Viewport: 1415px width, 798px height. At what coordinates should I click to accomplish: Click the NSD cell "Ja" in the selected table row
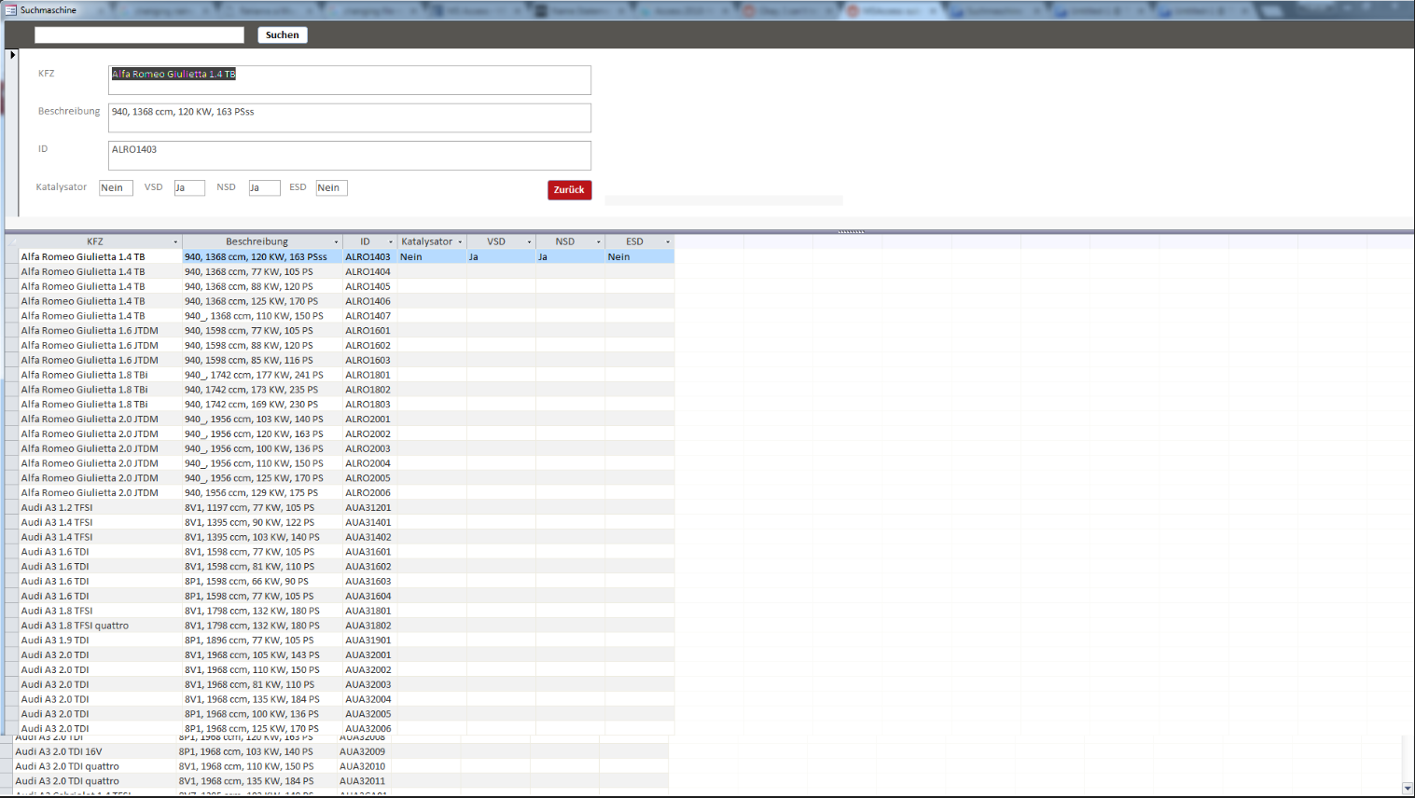coord(571,257)
